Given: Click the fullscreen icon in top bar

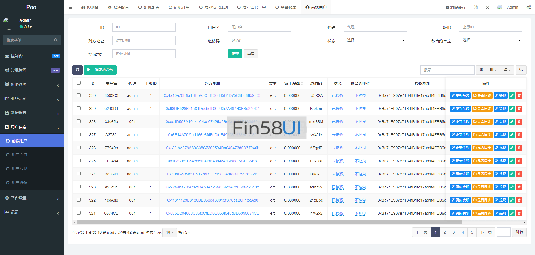Looking at the screenshot, I should 487,7.
